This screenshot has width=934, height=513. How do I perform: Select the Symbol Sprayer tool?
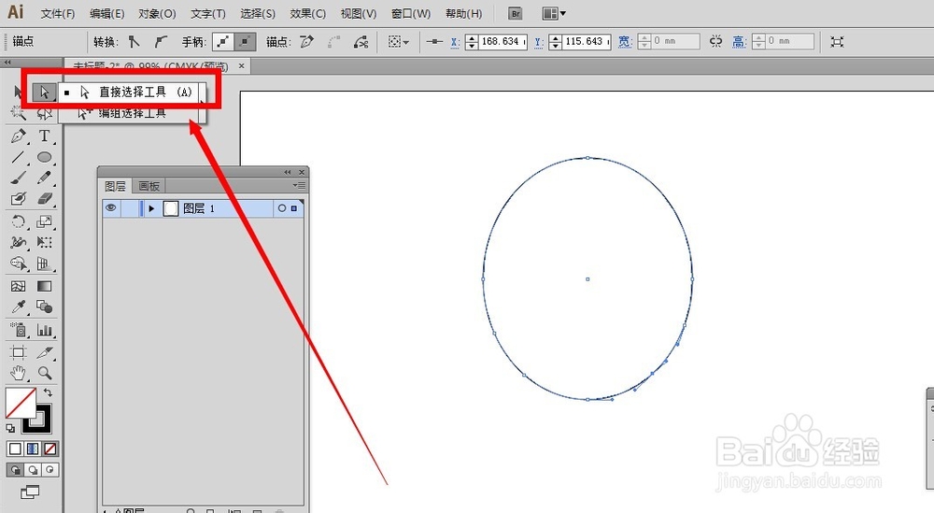19,330
